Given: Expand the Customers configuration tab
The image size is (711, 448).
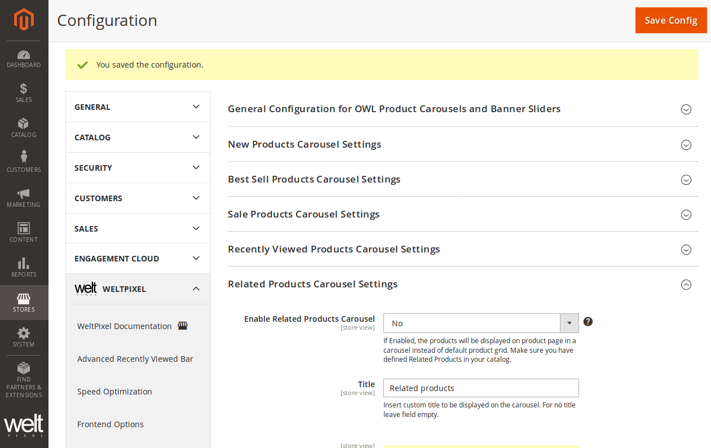Looking at the screenshot, I should click(x=138, y=198).
